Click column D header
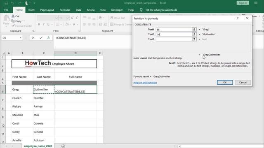This screenshot has height=148, width=264. 75,53
